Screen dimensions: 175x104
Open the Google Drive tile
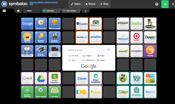[x=41, y=78]
